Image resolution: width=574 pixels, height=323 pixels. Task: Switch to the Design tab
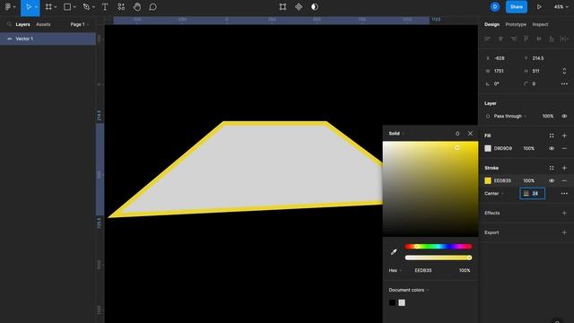pos(491,24)
